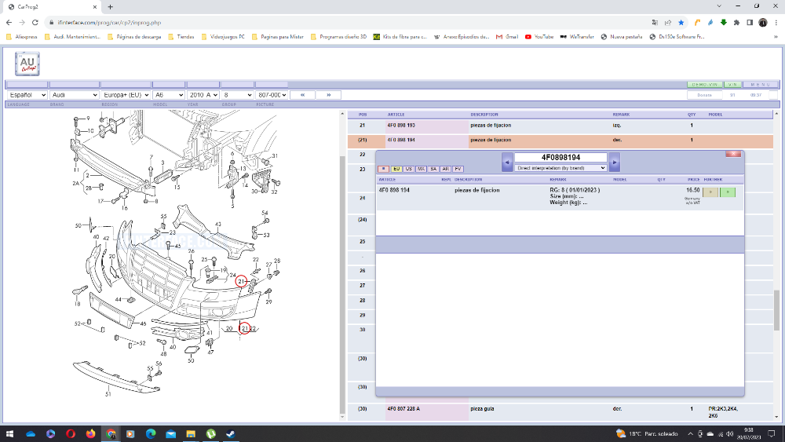Click the DEMO-VIN button
The height and width of the screenshot is (442, 785).
(x=705, y=85)
